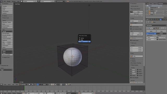Image resolution: width=167 pixels, height=94 pixels.
Task: Click the add screen layout plus icon
Action: click(x=35, y=1)
